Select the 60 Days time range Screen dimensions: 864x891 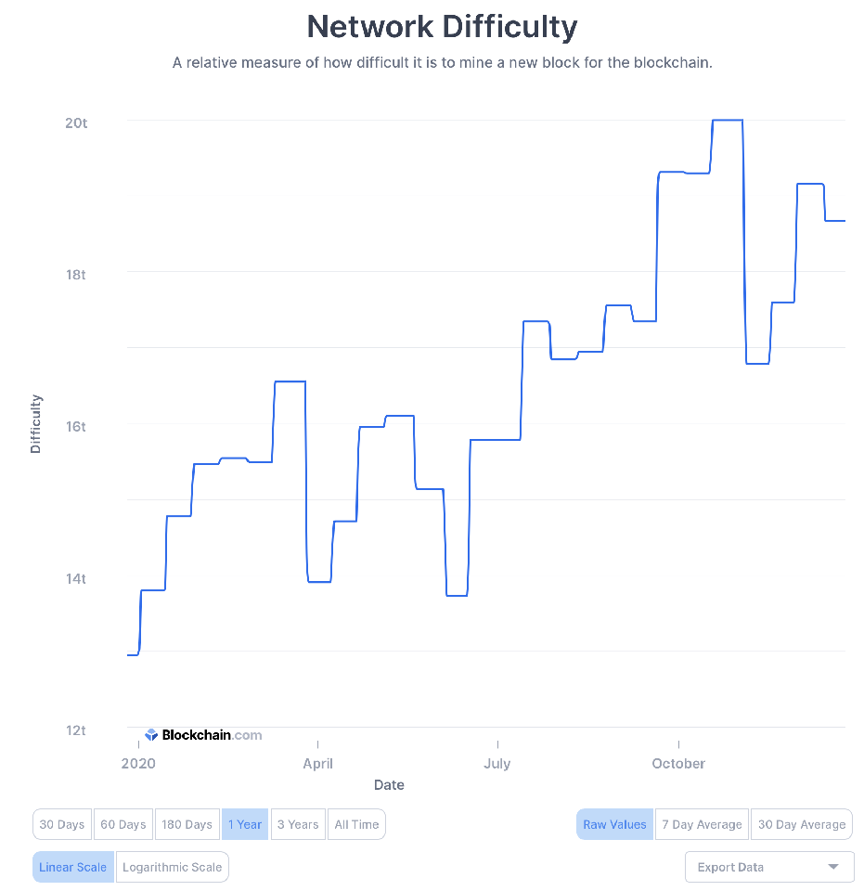pos(123,824)
